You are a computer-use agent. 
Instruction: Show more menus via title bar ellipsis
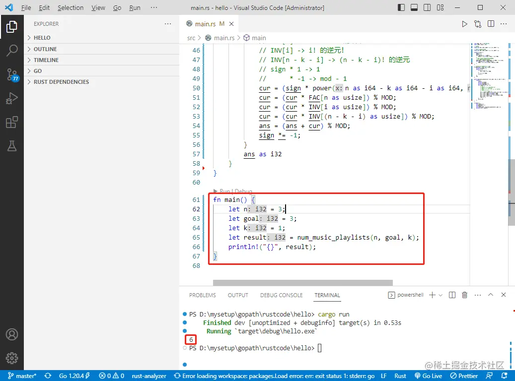click(x=154, y=7)
